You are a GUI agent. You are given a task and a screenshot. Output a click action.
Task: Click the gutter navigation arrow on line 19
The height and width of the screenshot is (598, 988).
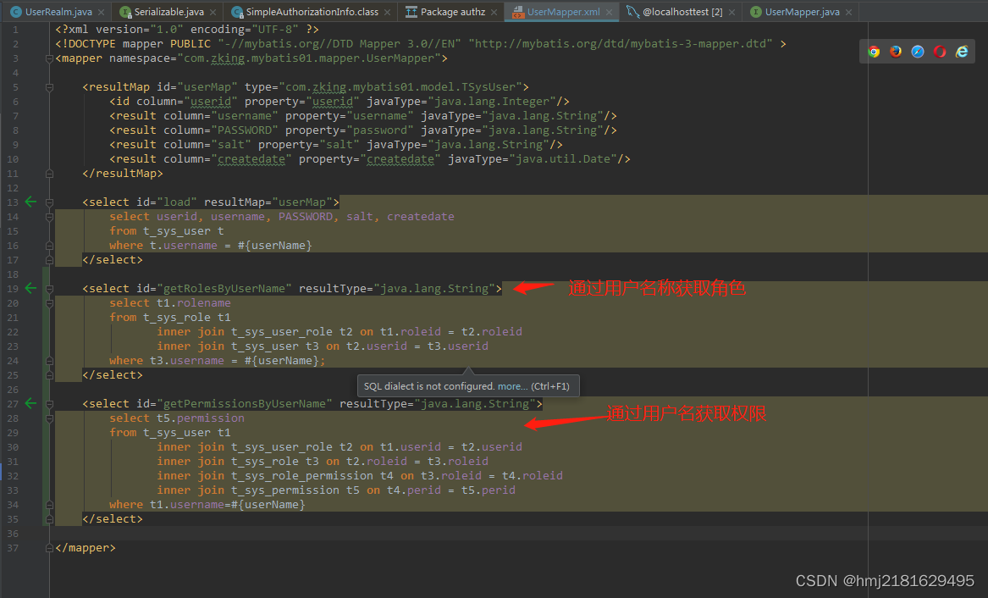(30, 289)
